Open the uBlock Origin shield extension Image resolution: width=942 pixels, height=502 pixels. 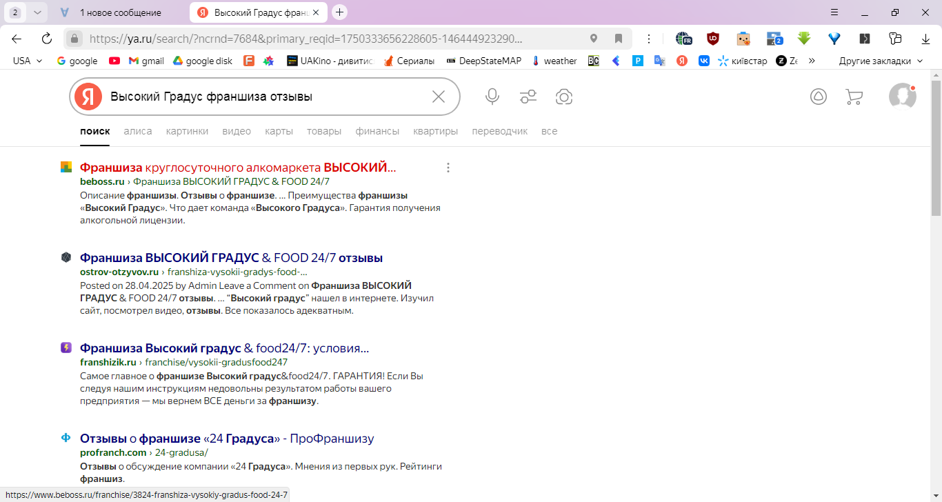713,39
